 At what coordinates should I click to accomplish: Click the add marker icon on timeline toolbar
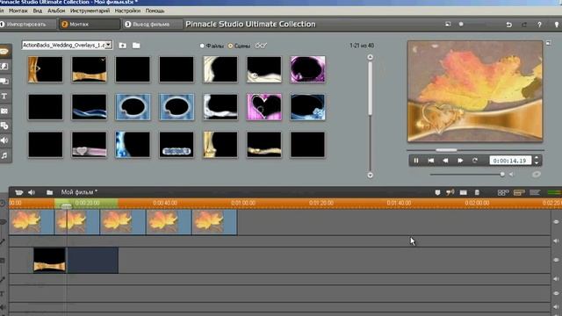click(x=437, y=193)
